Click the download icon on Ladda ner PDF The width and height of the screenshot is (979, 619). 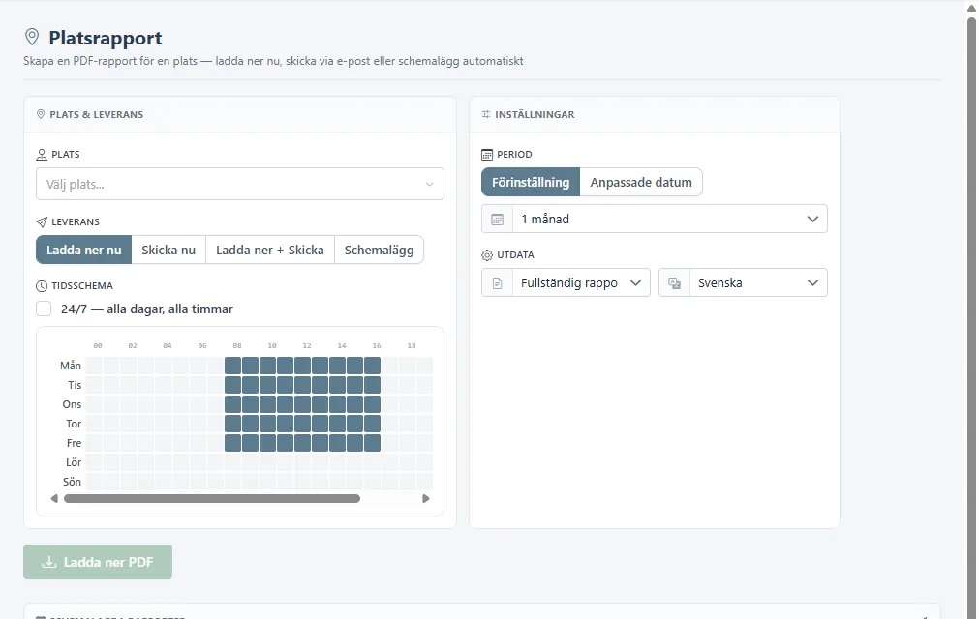(x=48, y=562)
